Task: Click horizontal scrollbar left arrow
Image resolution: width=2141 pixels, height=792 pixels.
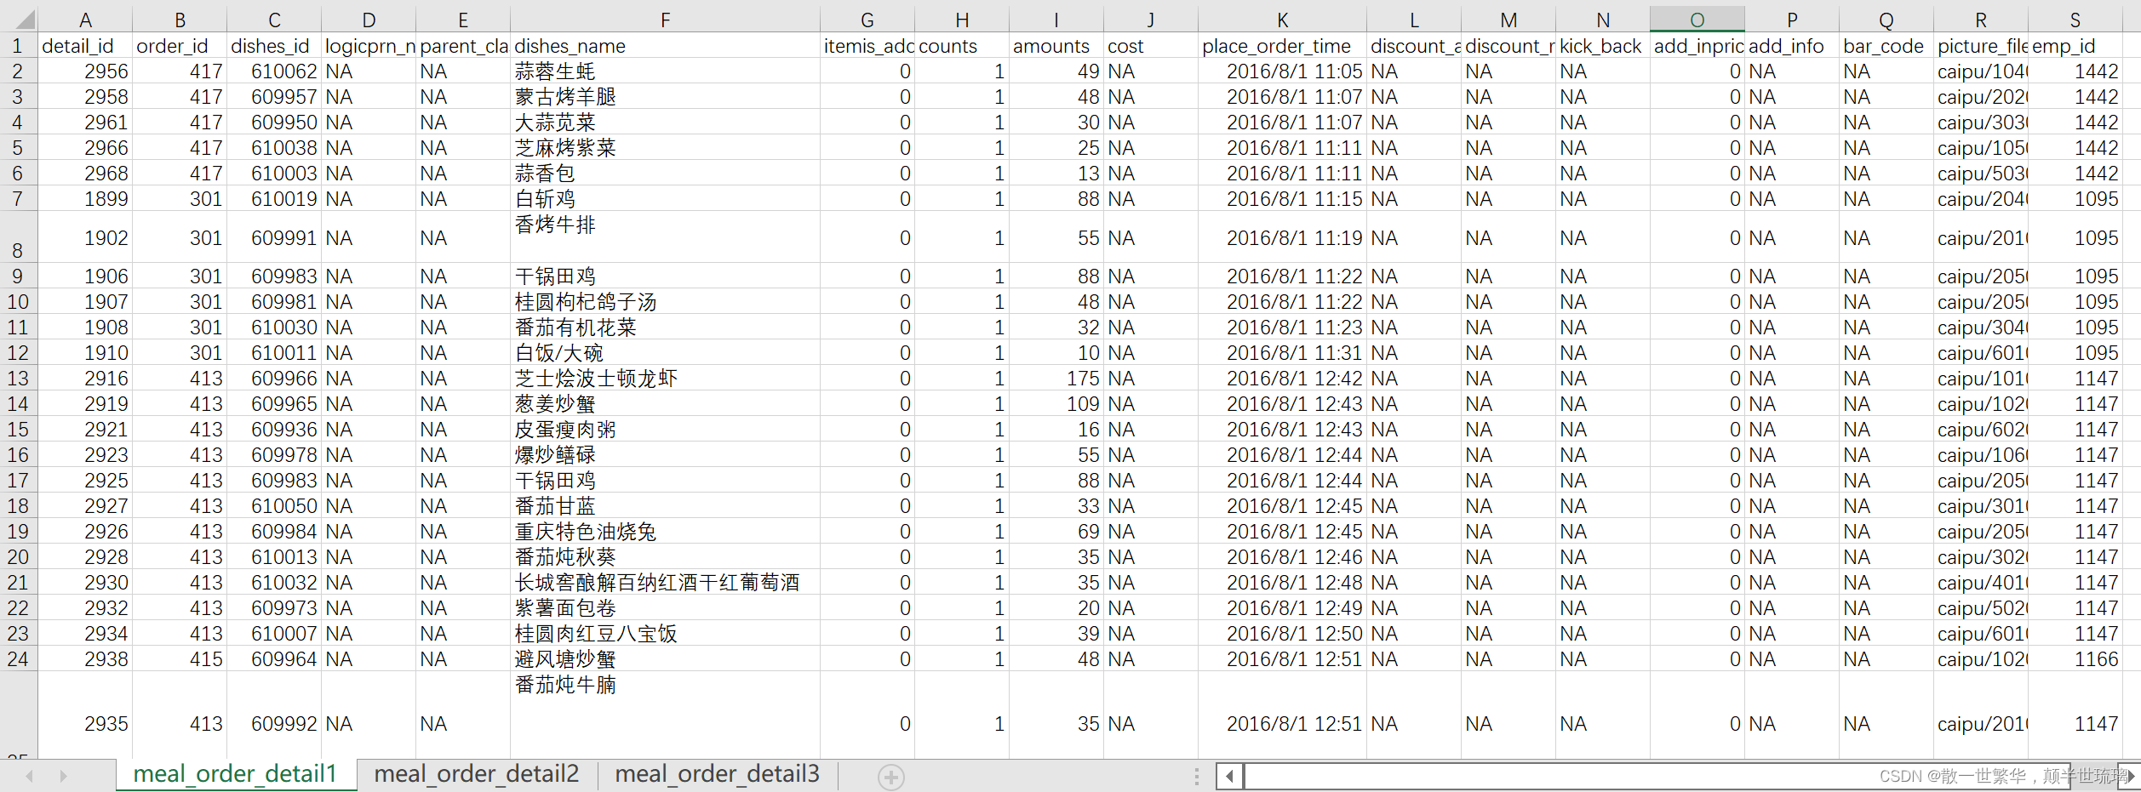Action: point(1229,776)
